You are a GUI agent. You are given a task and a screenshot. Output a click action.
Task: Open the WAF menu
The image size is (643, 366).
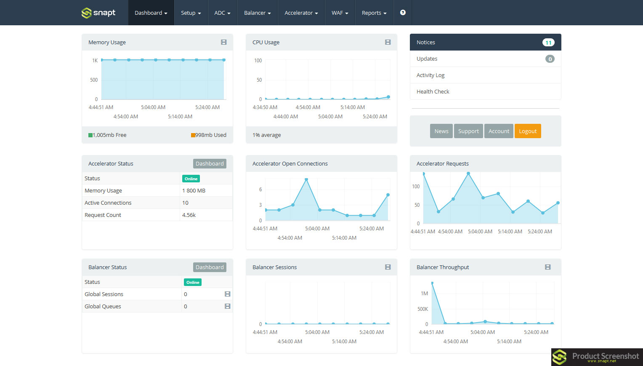(340, 13)
